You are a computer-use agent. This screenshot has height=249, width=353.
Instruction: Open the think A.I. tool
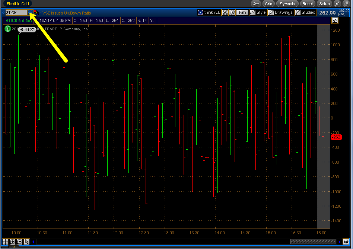(x=209, y=12)
